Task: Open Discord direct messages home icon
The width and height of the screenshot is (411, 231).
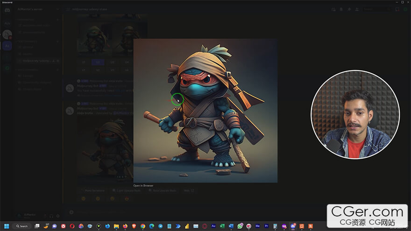Action: pos(7,10)
